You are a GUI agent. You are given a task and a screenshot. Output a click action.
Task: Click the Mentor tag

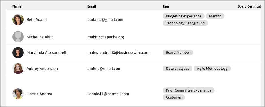(215, 16)
